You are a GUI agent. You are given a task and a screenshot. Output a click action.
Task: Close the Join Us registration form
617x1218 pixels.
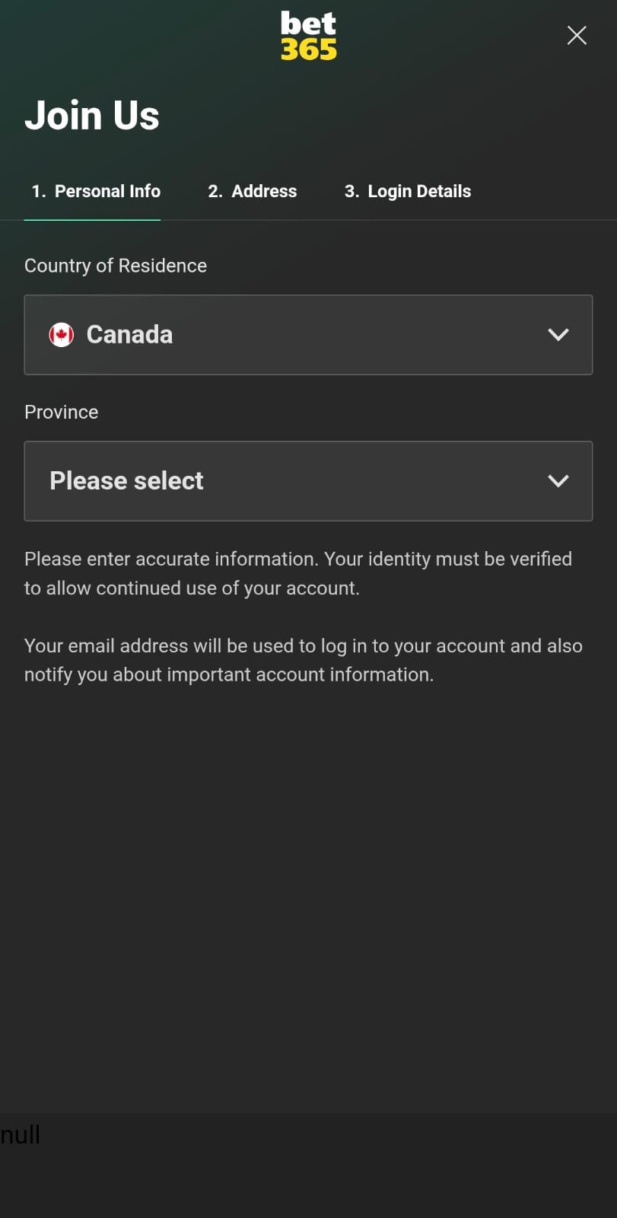click(577, 35)
